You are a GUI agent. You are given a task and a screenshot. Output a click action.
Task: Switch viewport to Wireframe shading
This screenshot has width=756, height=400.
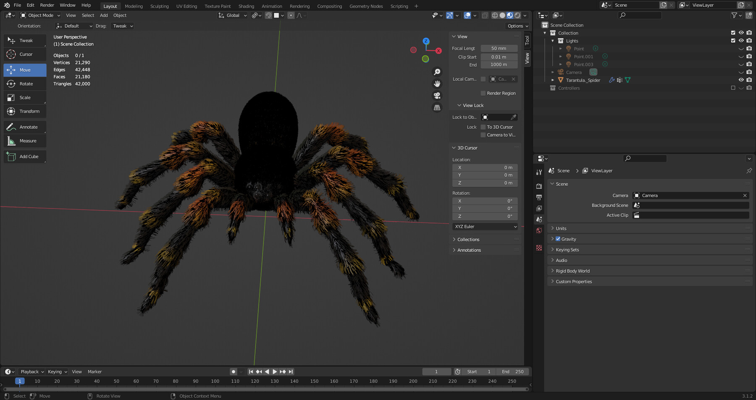[495, 15]
